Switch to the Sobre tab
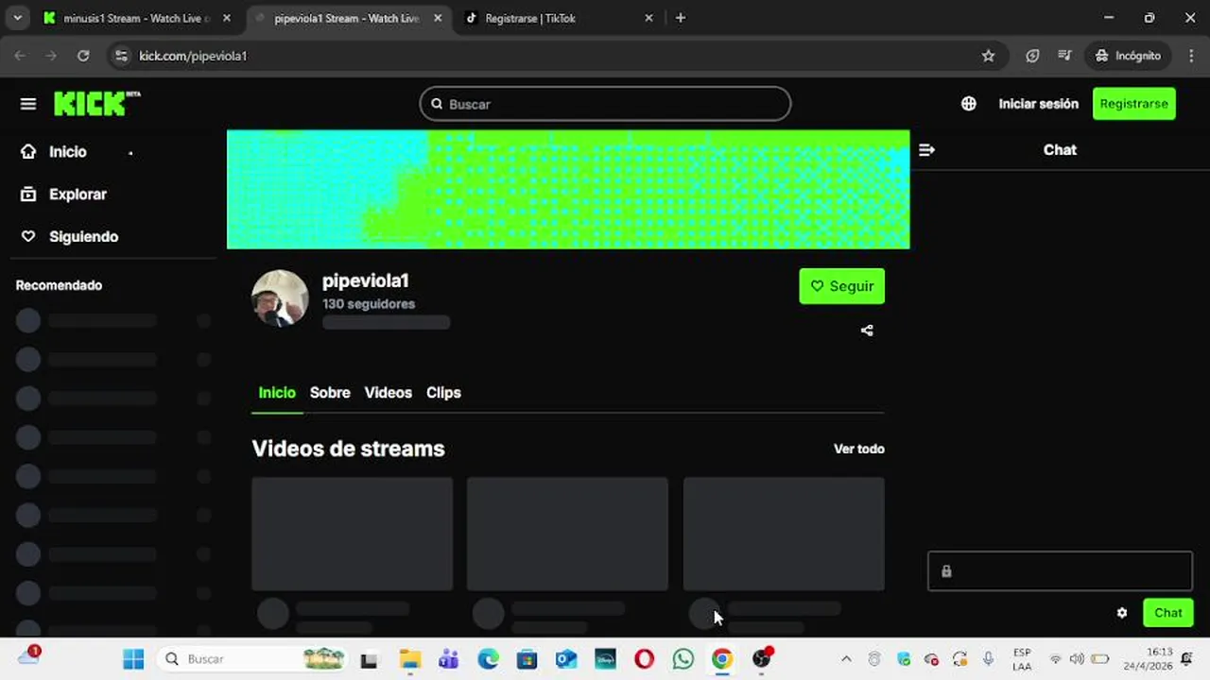1210x680 pixels. coord(330,393)
